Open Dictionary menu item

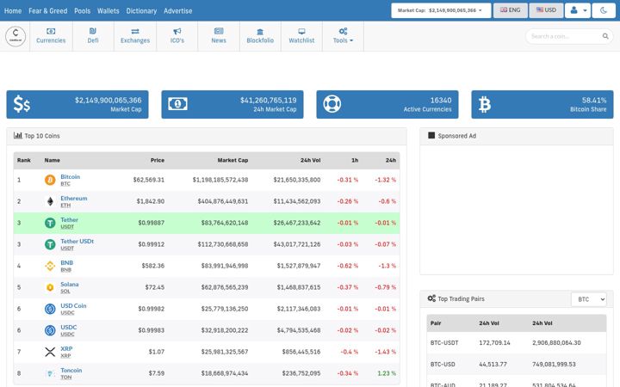[x=141, y=11]
